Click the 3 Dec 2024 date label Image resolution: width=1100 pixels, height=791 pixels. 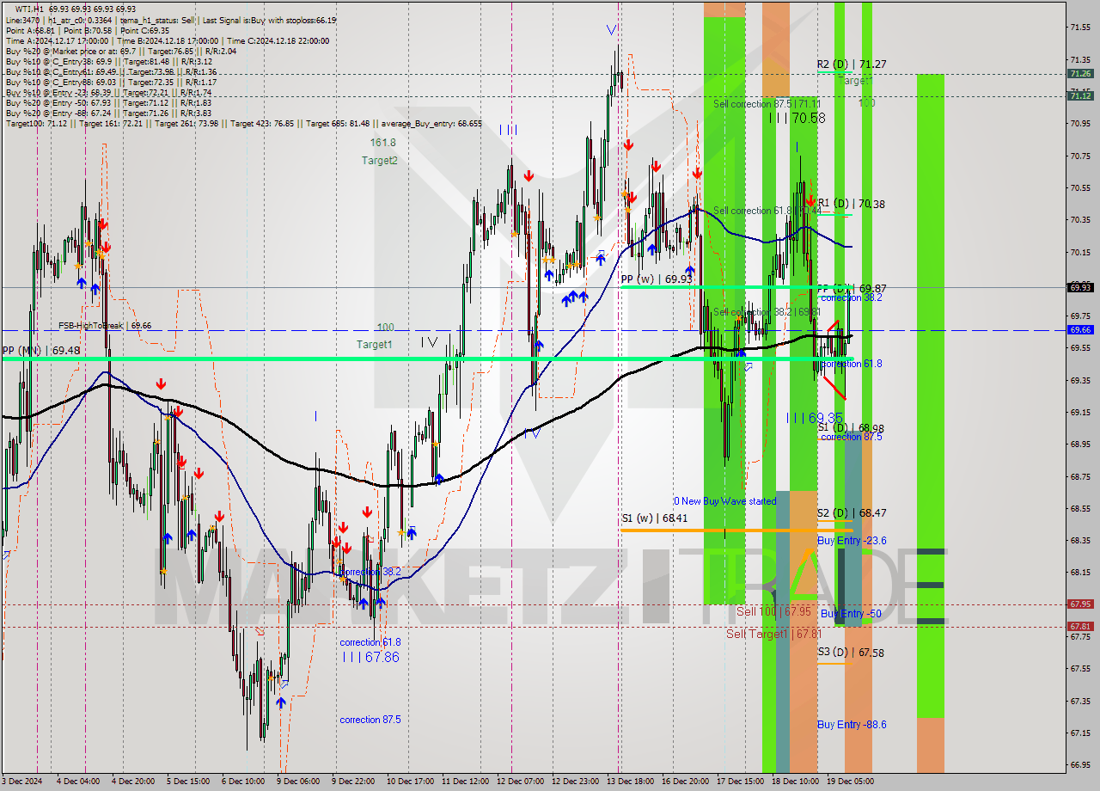(x=22, y=782)
